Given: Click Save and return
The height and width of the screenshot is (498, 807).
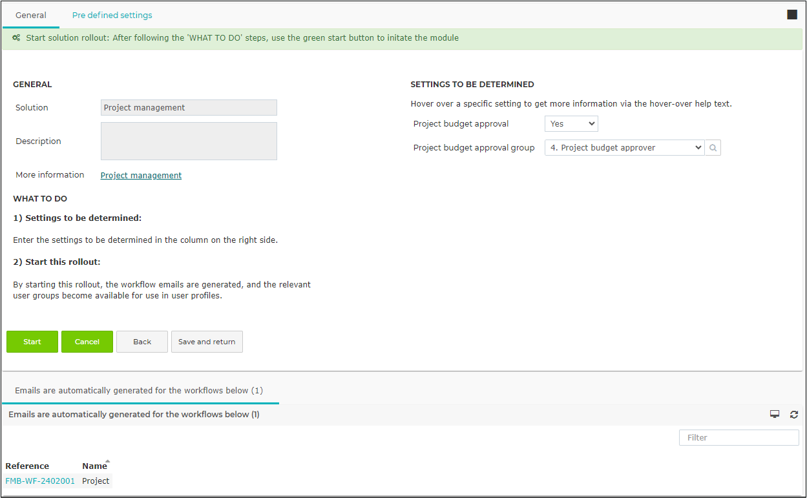Looking at the screenshot, I should (x=207, y=342).
